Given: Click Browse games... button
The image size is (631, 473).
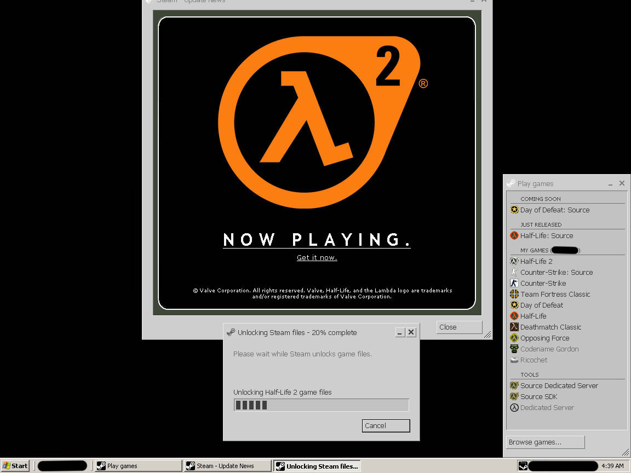Looking at the screenshot, I should [x=546, y=442].
